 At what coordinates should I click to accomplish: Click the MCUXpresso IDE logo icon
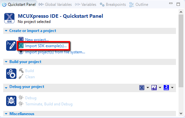point(9,18)
